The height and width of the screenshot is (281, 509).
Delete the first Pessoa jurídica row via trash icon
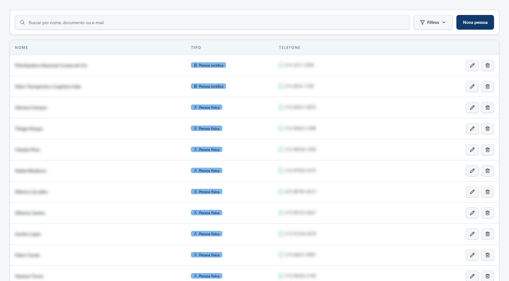click(488, 65)
